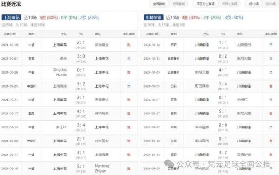
Task: Click the 1:1 score against 大阪钢巴
Action: [x=223, y=43]
